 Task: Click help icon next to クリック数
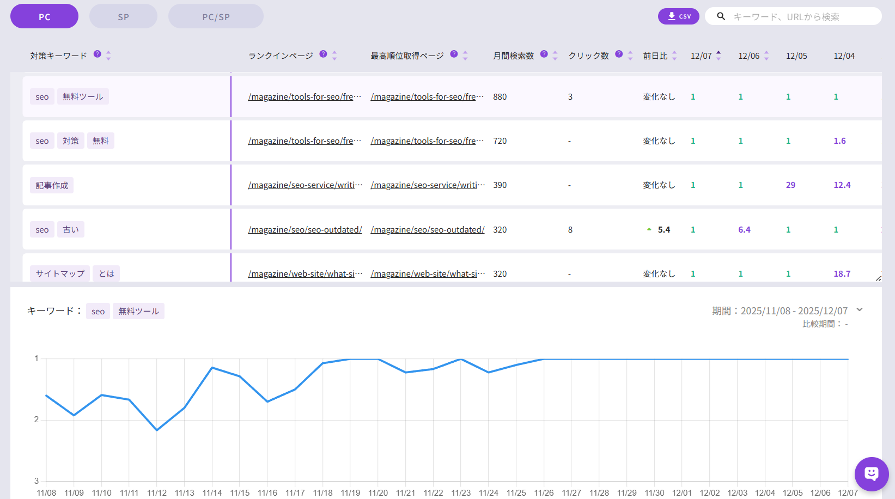click(619, 54)
